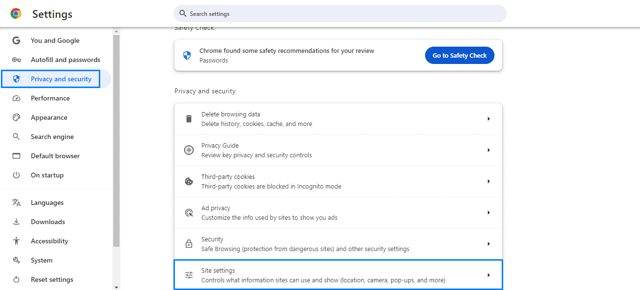Open Third-party cookies via right arrow

pos(488,181)
